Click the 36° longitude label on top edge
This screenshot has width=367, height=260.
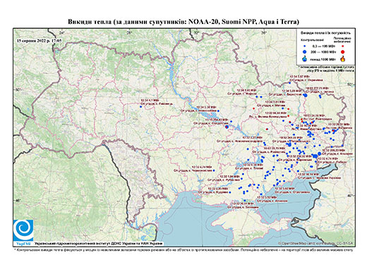pyautogui.click(x=264, y=32)
